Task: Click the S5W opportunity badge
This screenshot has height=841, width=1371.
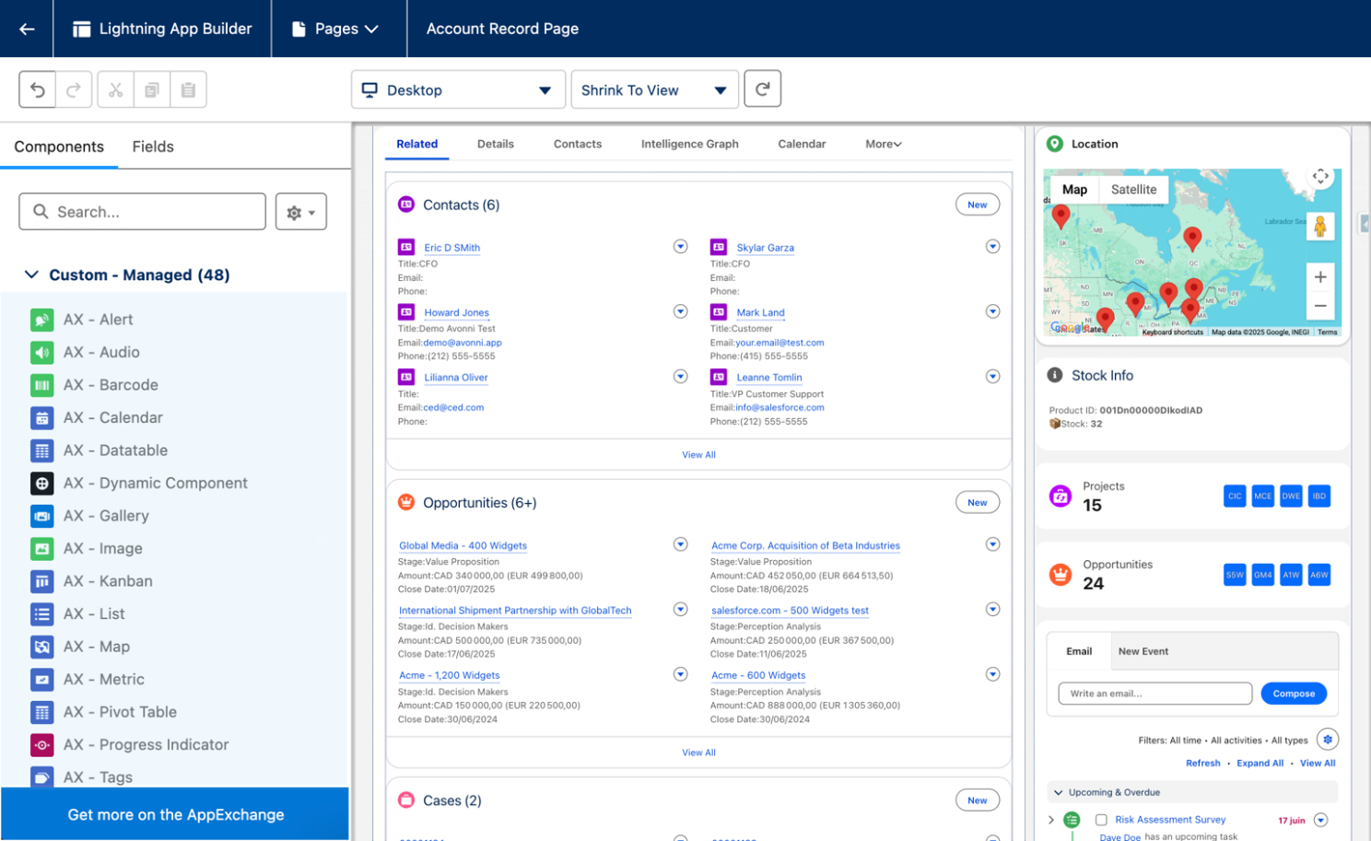Action: click(x=1235, y=575)
